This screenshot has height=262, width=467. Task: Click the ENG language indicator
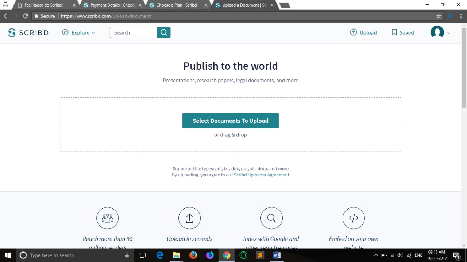[x=418, y=255]
